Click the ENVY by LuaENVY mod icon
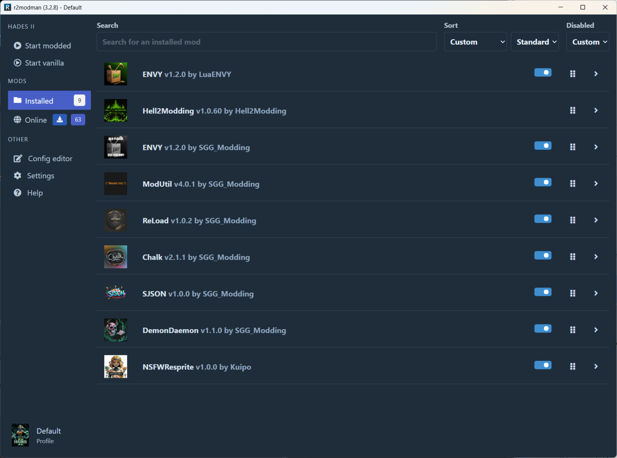The height and width of the screenshot is (458, 617). [x=115, y=74]
